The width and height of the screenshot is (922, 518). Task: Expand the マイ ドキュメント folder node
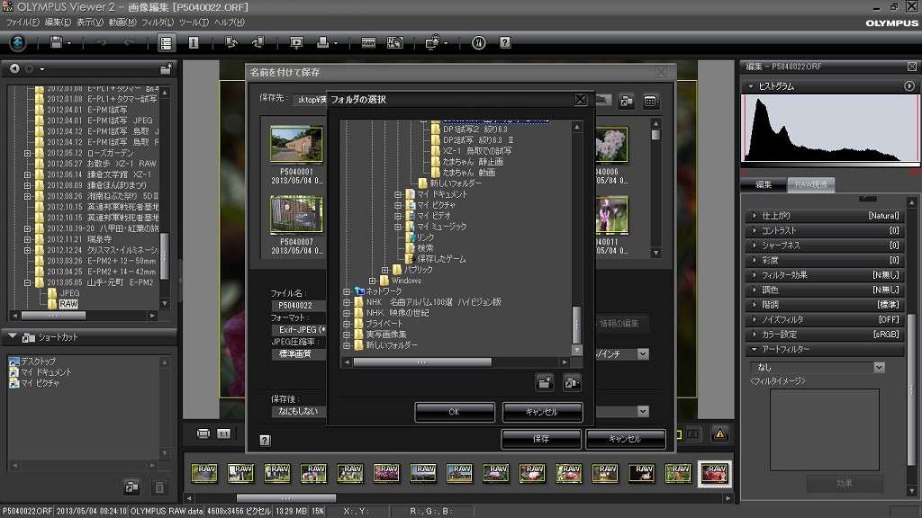[x=398, y=194]
